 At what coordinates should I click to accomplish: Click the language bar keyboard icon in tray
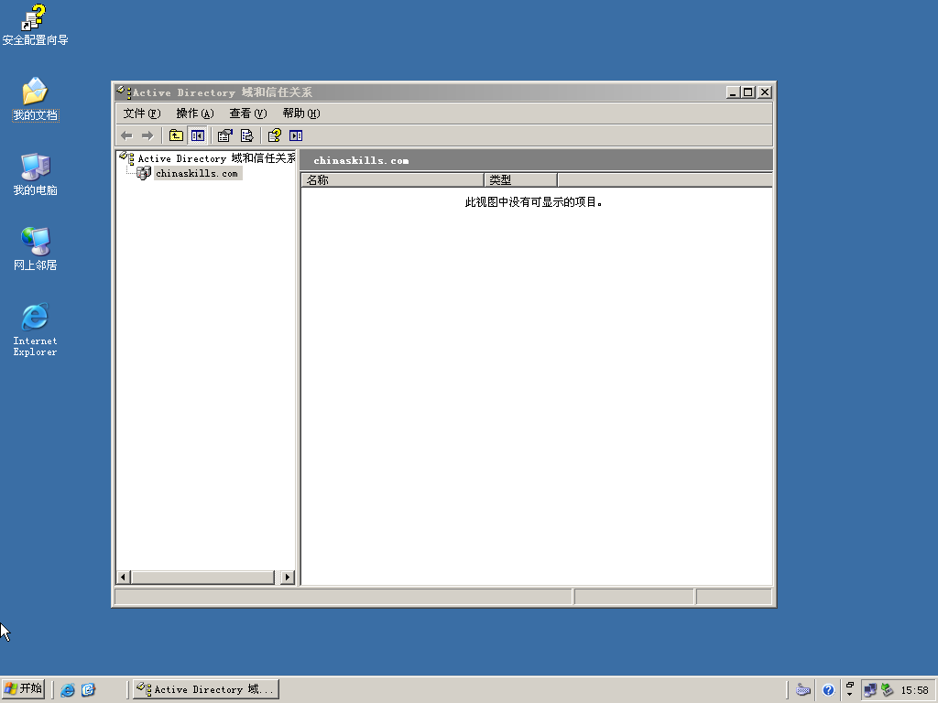[803, 690]
